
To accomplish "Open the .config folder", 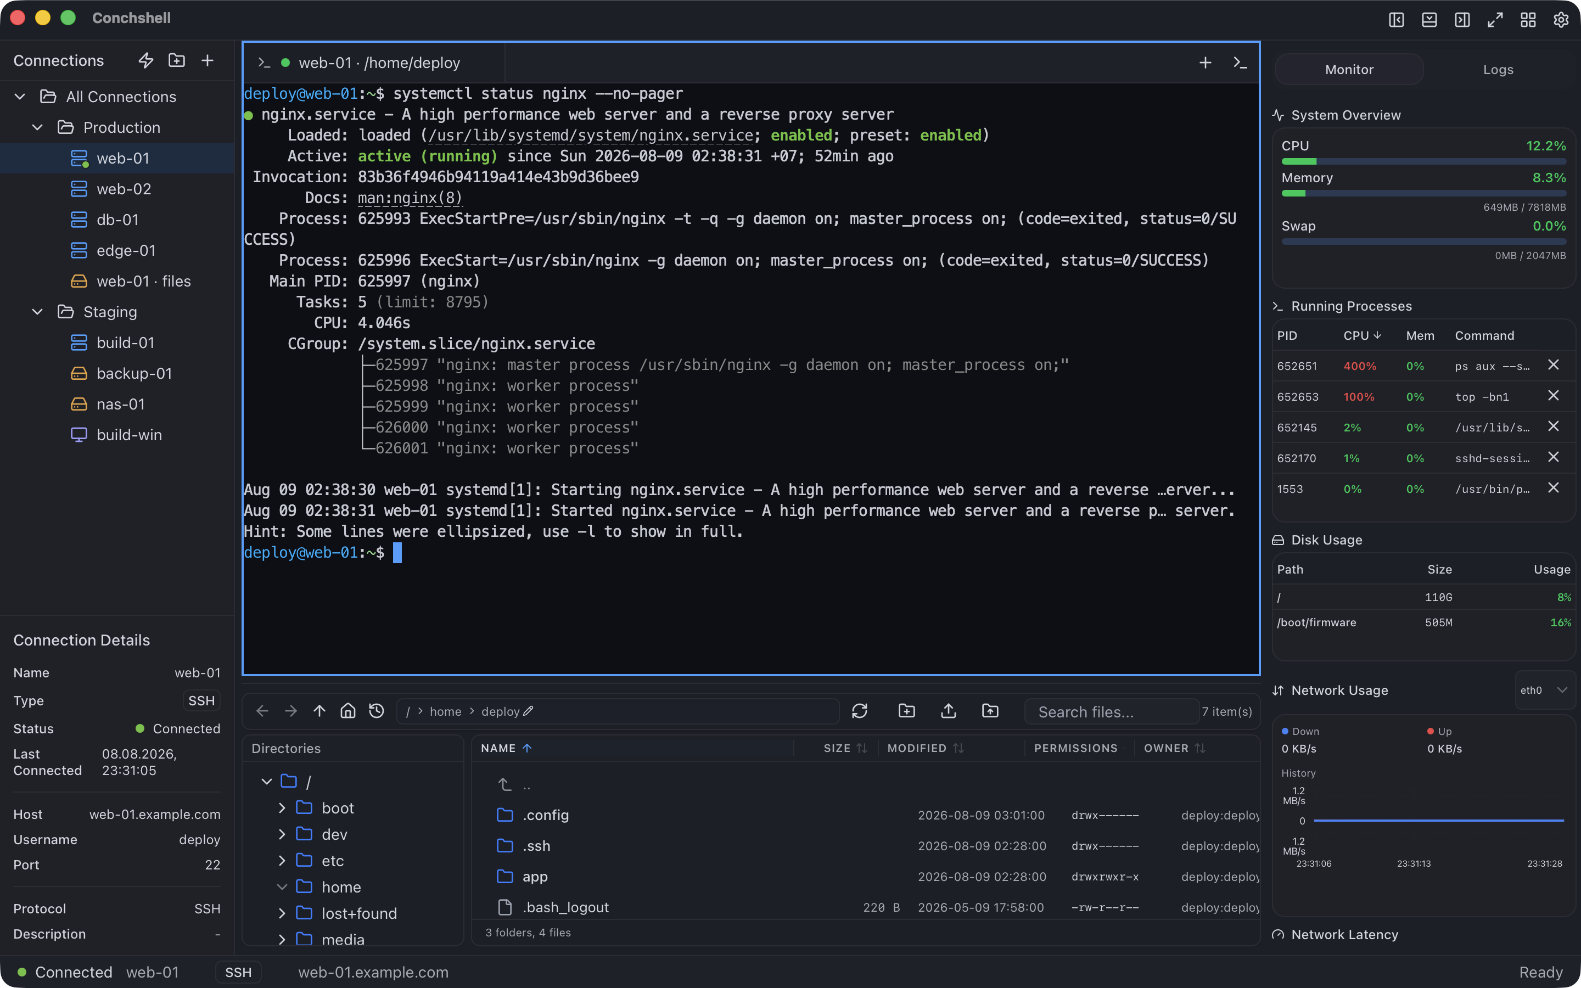I will pos(866,815).
